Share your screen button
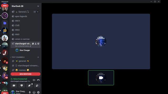This screenshot has width=168, height=94. pos(22,86)
